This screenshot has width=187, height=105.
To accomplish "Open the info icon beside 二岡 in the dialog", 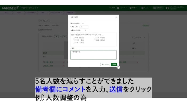I will [x=104, y=38].
